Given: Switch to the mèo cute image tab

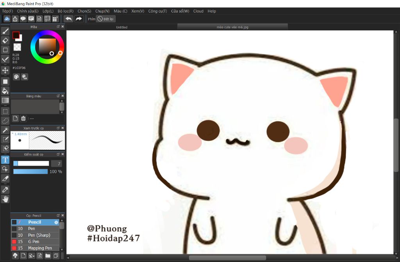Looking at the screenshot, I should pyautogui.click(x=232, y=27).
